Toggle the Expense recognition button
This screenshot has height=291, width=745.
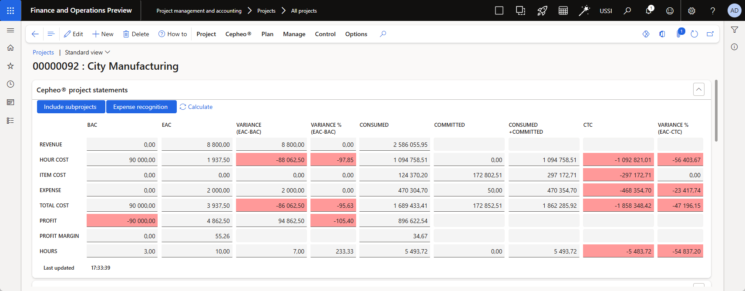click(x=141, y=107)
